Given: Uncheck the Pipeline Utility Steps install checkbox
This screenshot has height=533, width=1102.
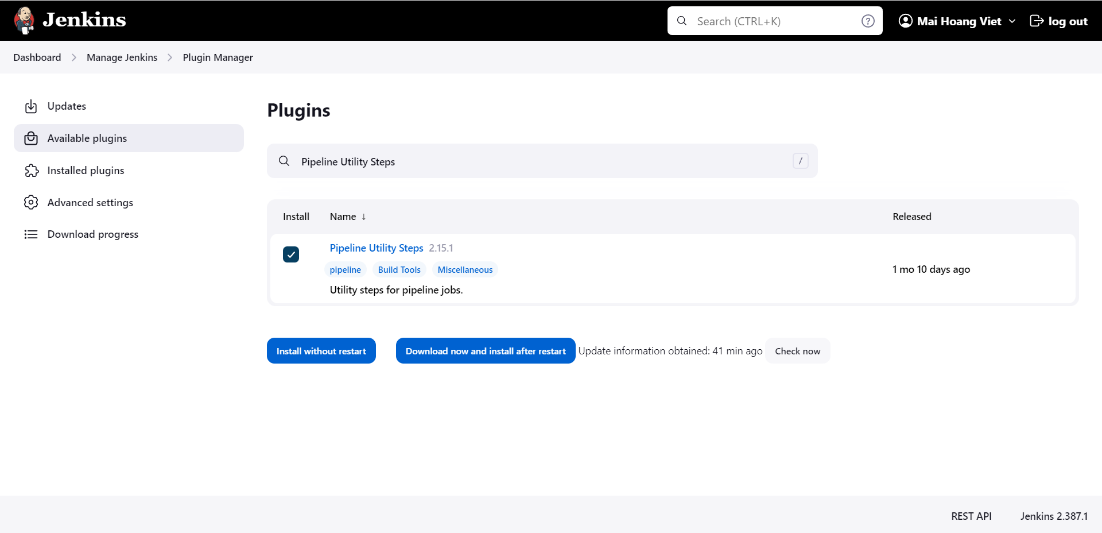Looking at the screenshot, I should click(291, 254).
